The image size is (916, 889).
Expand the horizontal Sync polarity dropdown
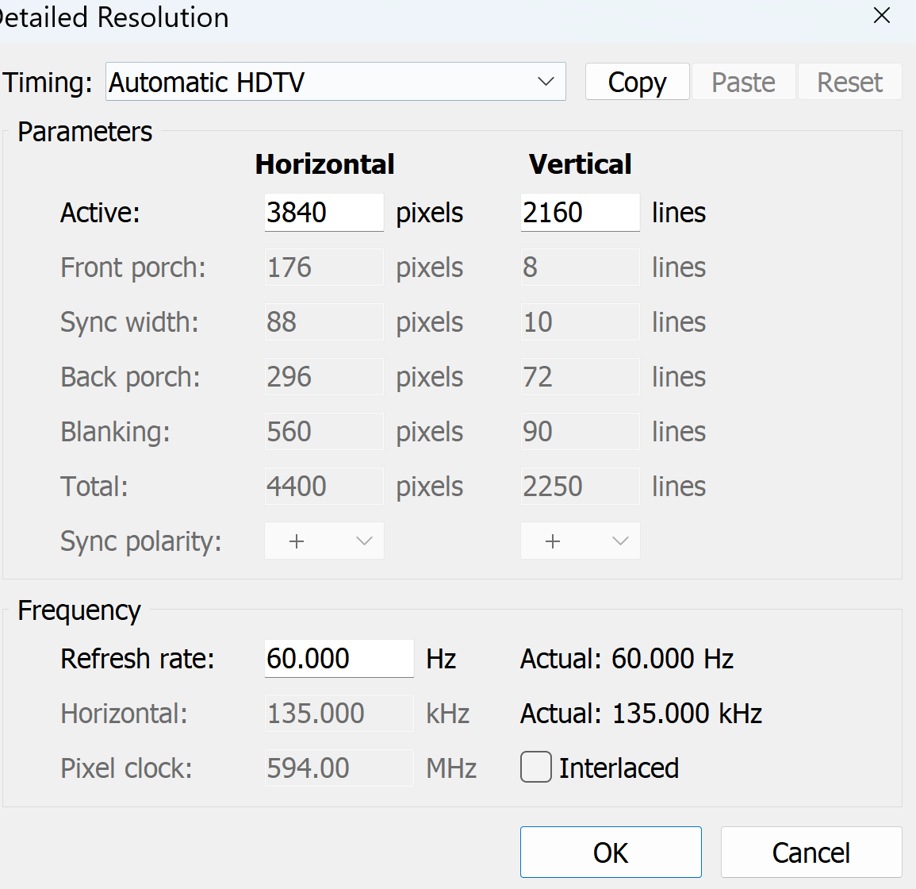pos(324,541)
